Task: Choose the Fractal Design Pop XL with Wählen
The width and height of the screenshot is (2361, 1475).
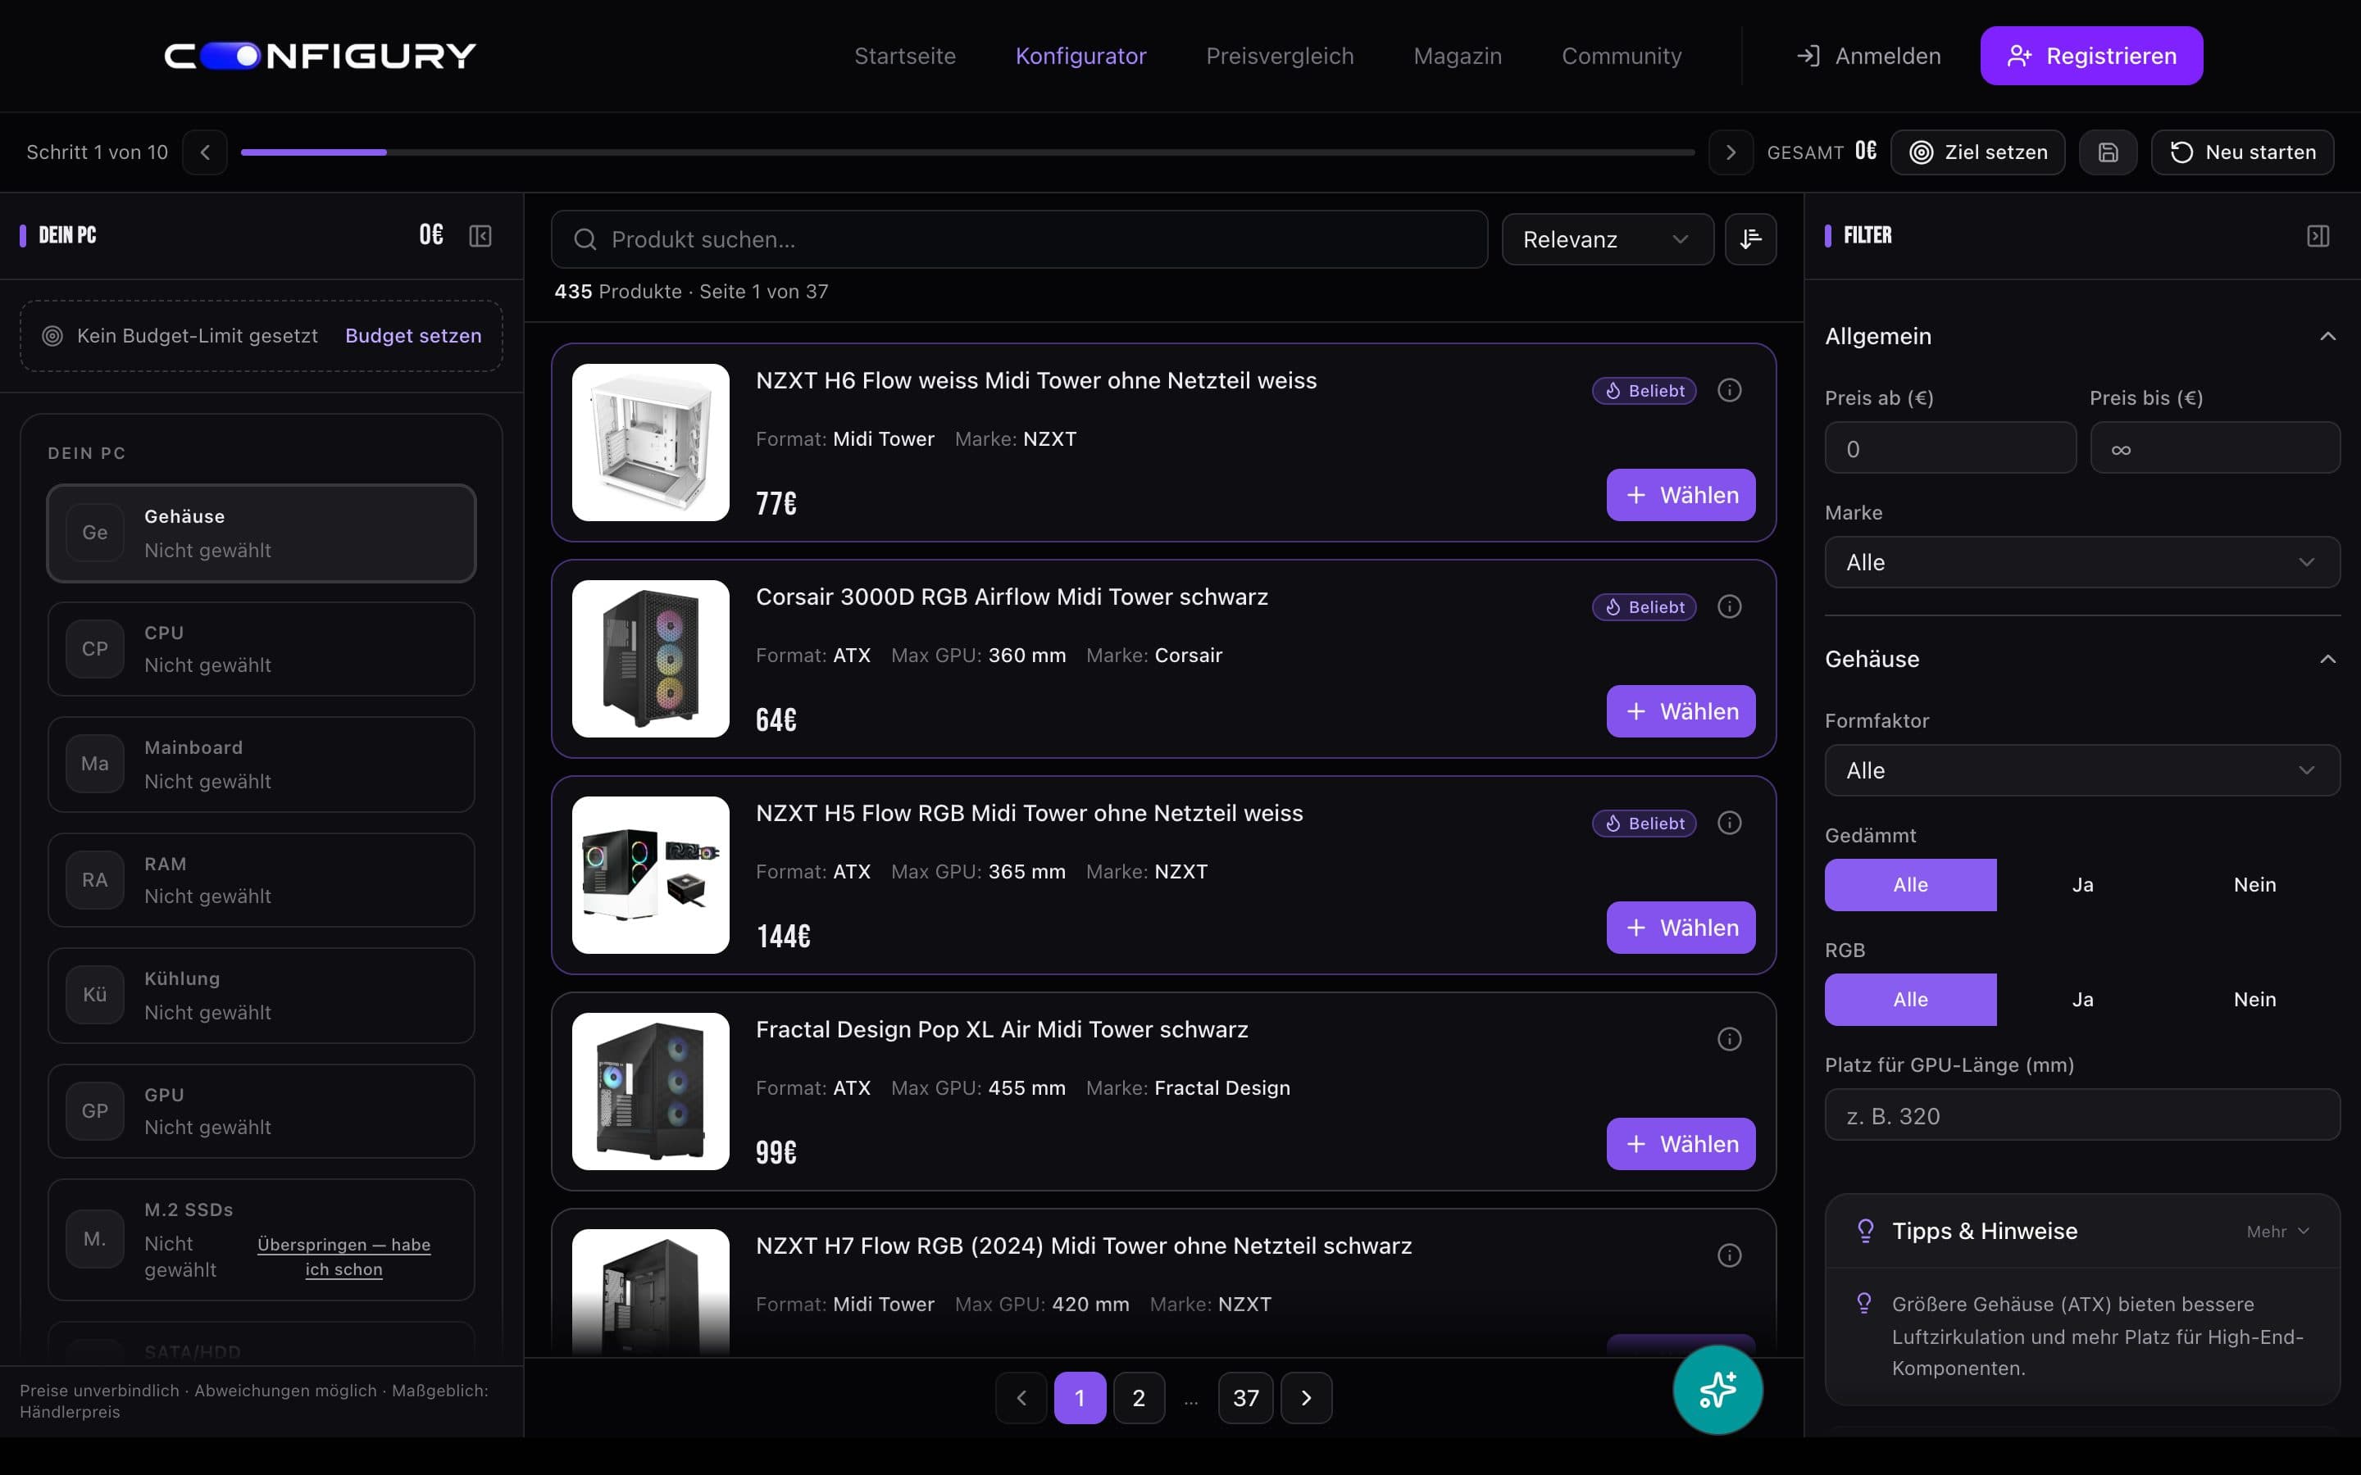Action: point(1680,1144)
